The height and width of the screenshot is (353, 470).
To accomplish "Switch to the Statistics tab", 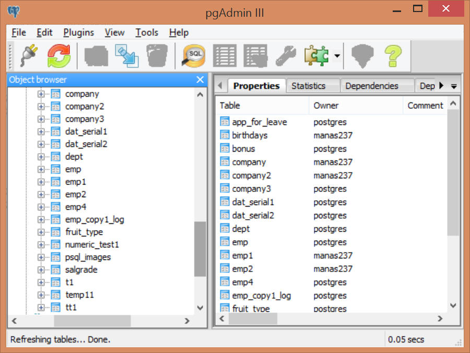I will tap(313, 86).
